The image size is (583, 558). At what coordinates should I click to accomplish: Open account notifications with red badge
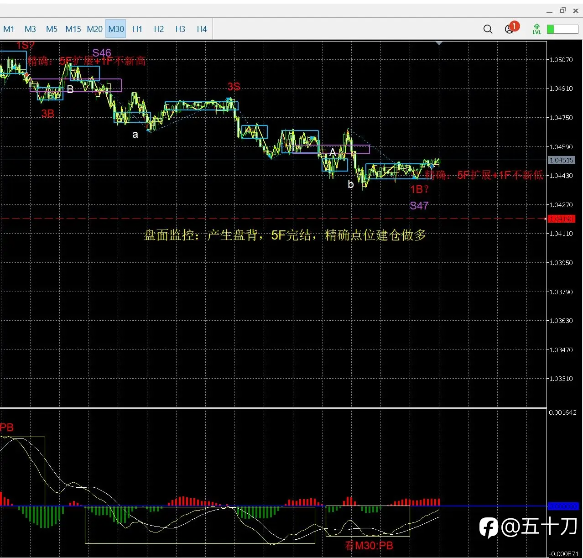(511, 28)
